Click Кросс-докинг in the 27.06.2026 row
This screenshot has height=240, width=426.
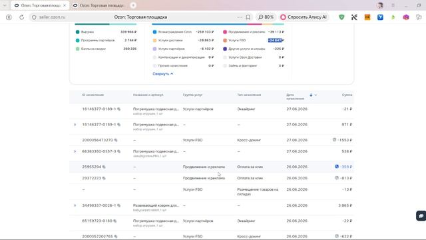click(x=249, y=140)
